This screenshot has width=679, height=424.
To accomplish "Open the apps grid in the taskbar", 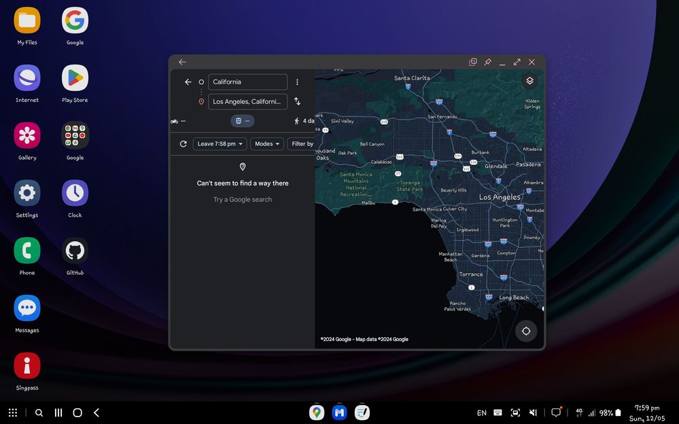I will click(x=13, y=412).
